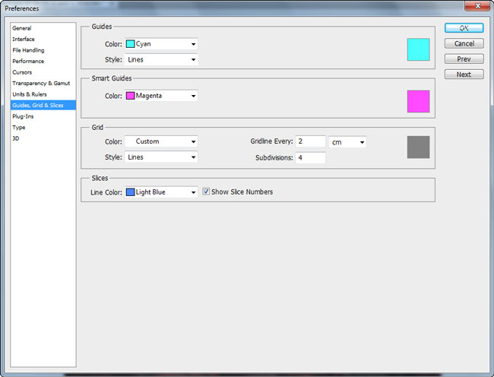494x377 pixels.
Task: Open the gridline units cm dropdown
Action: (x=347, y=142)
